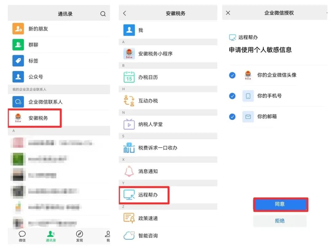Uncheck 你的企业微信头像 permission
The image size is (332, 249).
[x=232, y=75]
